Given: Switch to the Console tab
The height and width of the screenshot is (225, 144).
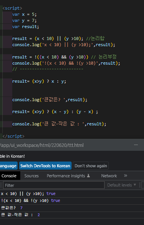Looking at the screenshot, I should pyautogui.click(x=9, y=176).
